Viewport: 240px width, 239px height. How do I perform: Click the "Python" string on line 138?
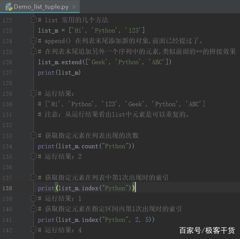point(115,188)
